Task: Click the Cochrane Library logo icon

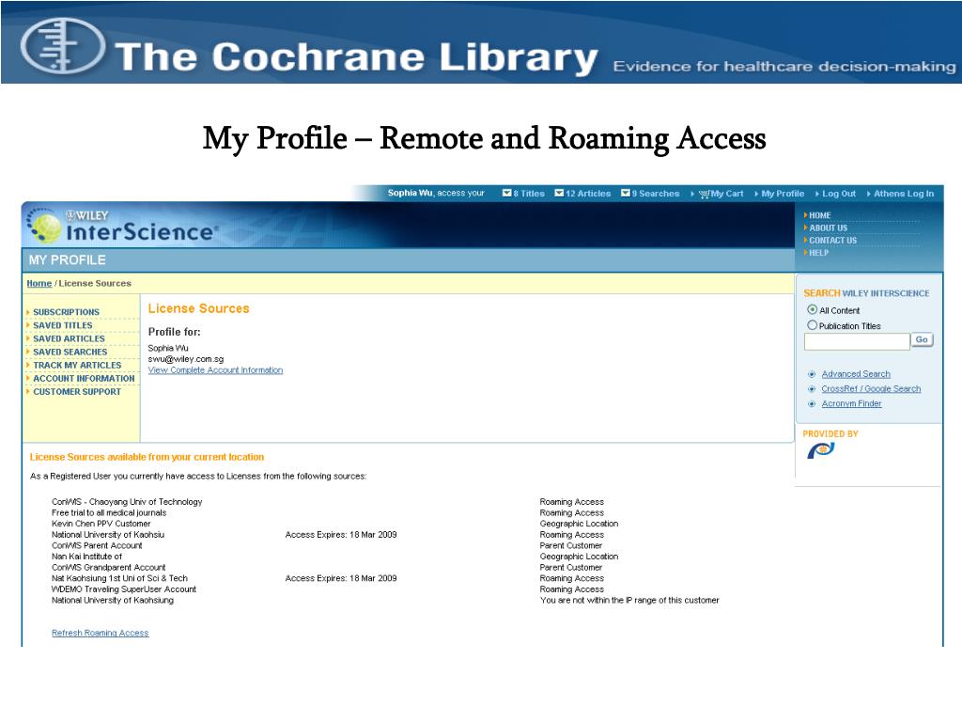Action: 62,46
